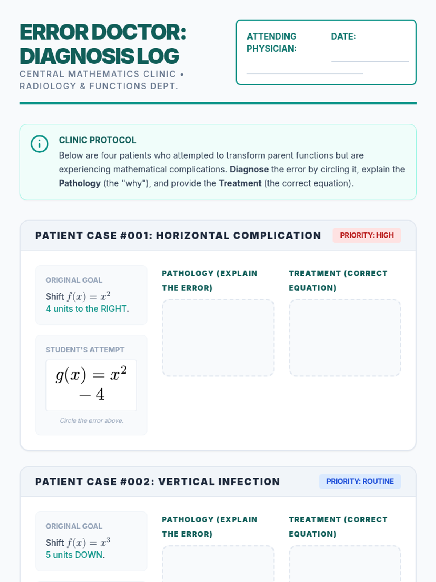Screen dimensions: 436x582
Task: Click the Attending Physician signature line
Action: [304, 73]
